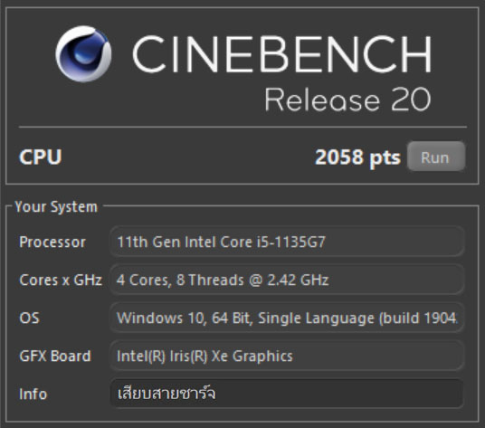This screenshot has width=485, height=428.
Task: Select the Intel Iris Xe Graphics field
Action: (287, 356)
